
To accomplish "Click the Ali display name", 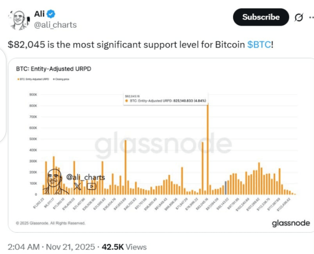I will [39, 14].
